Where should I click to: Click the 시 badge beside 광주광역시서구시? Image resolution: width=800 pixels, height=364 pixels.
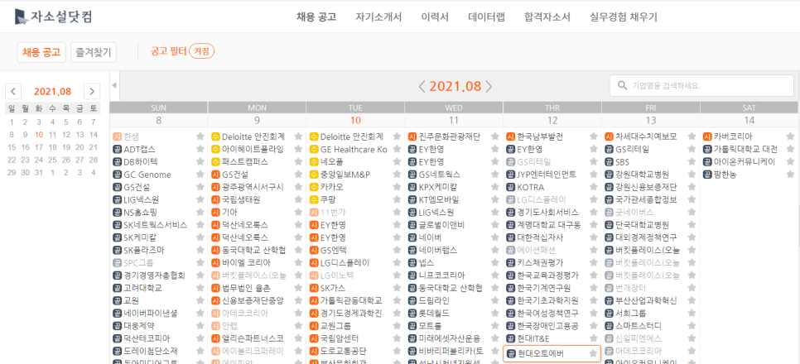tap(215, 187)
